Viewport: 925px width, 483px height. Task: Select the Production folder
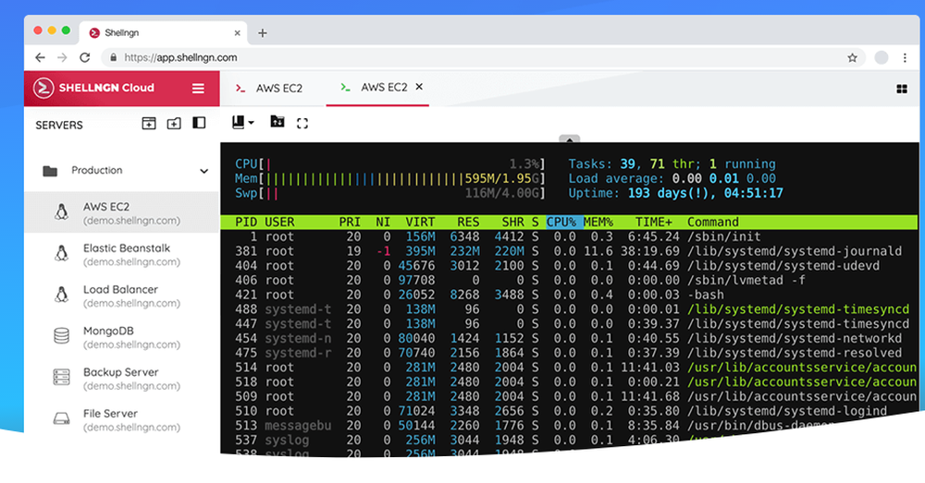121,170
